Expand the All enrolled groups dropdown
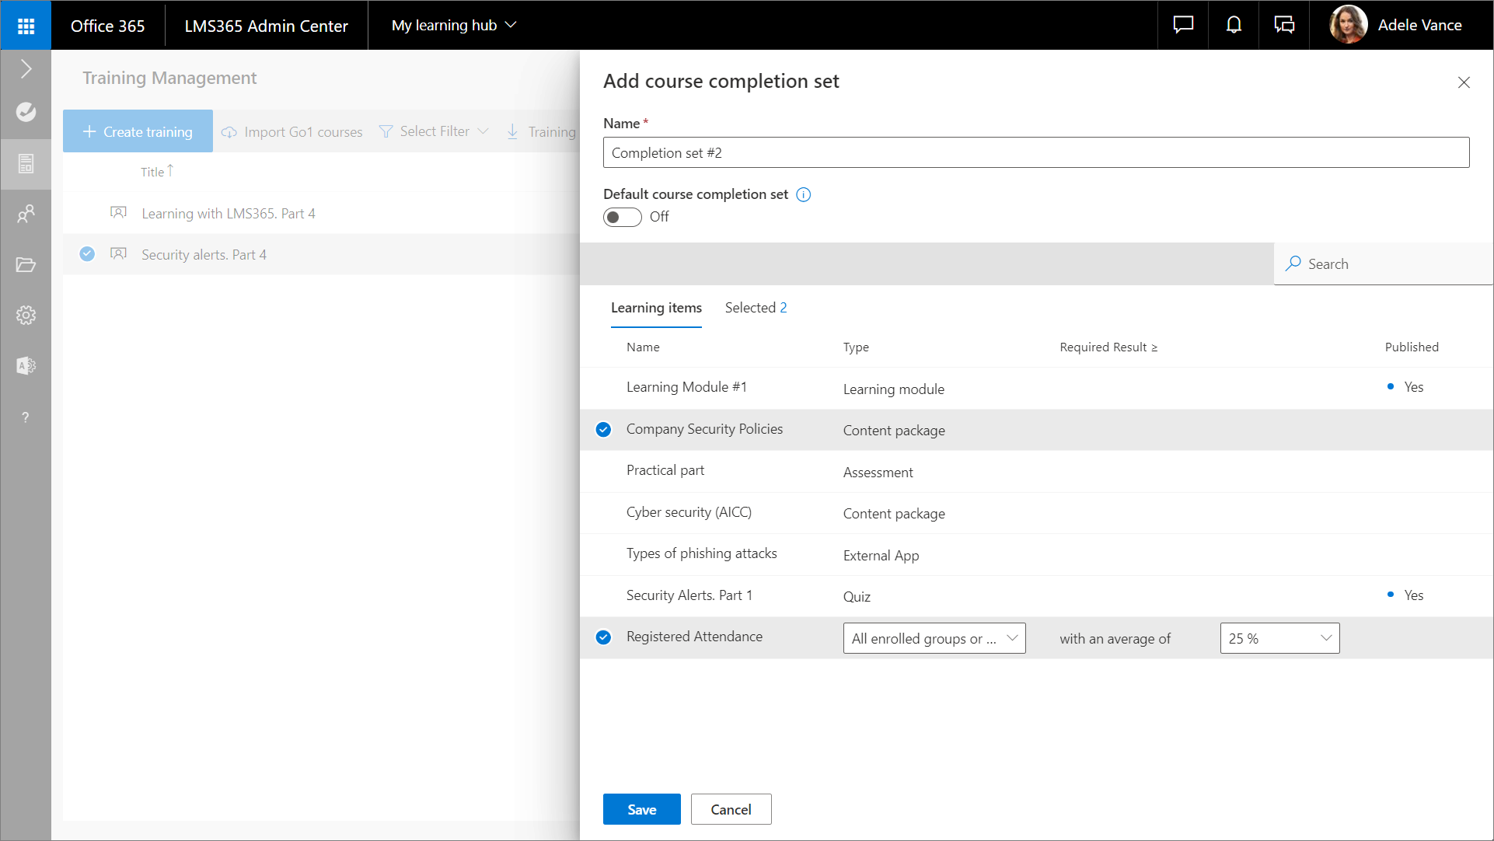 coord(934,638)
